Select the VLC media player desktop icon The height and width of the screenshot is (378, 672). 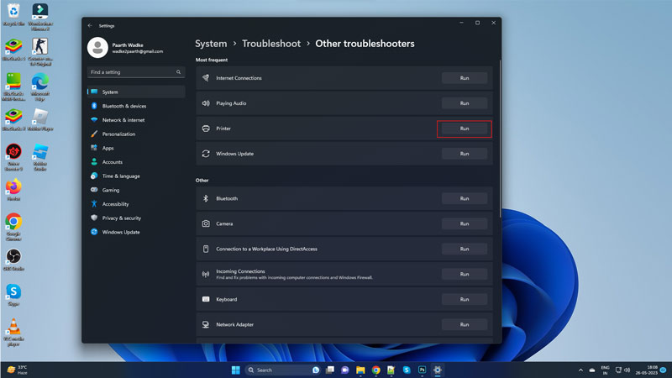(x=13, y=332)
